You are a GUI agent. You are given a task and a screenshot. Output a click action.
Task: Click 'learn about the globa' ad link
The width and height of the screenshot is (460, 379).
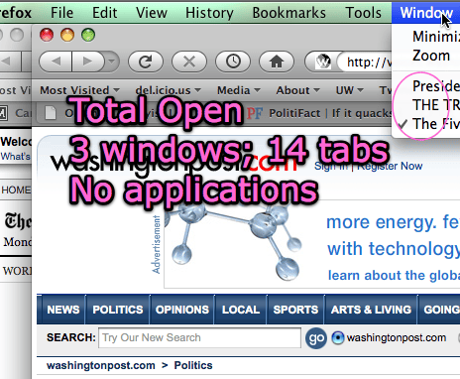click(394, 275)
